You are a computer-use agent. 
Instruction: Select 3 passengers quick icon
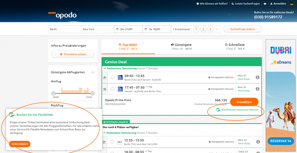click(x=210, y=29)
